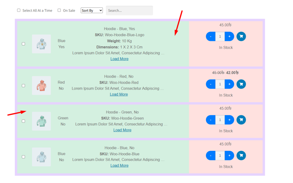Open the blue hoodie with logo thumbnail
The width and height of the screenshot is (293, 183).
pos(41,44)
